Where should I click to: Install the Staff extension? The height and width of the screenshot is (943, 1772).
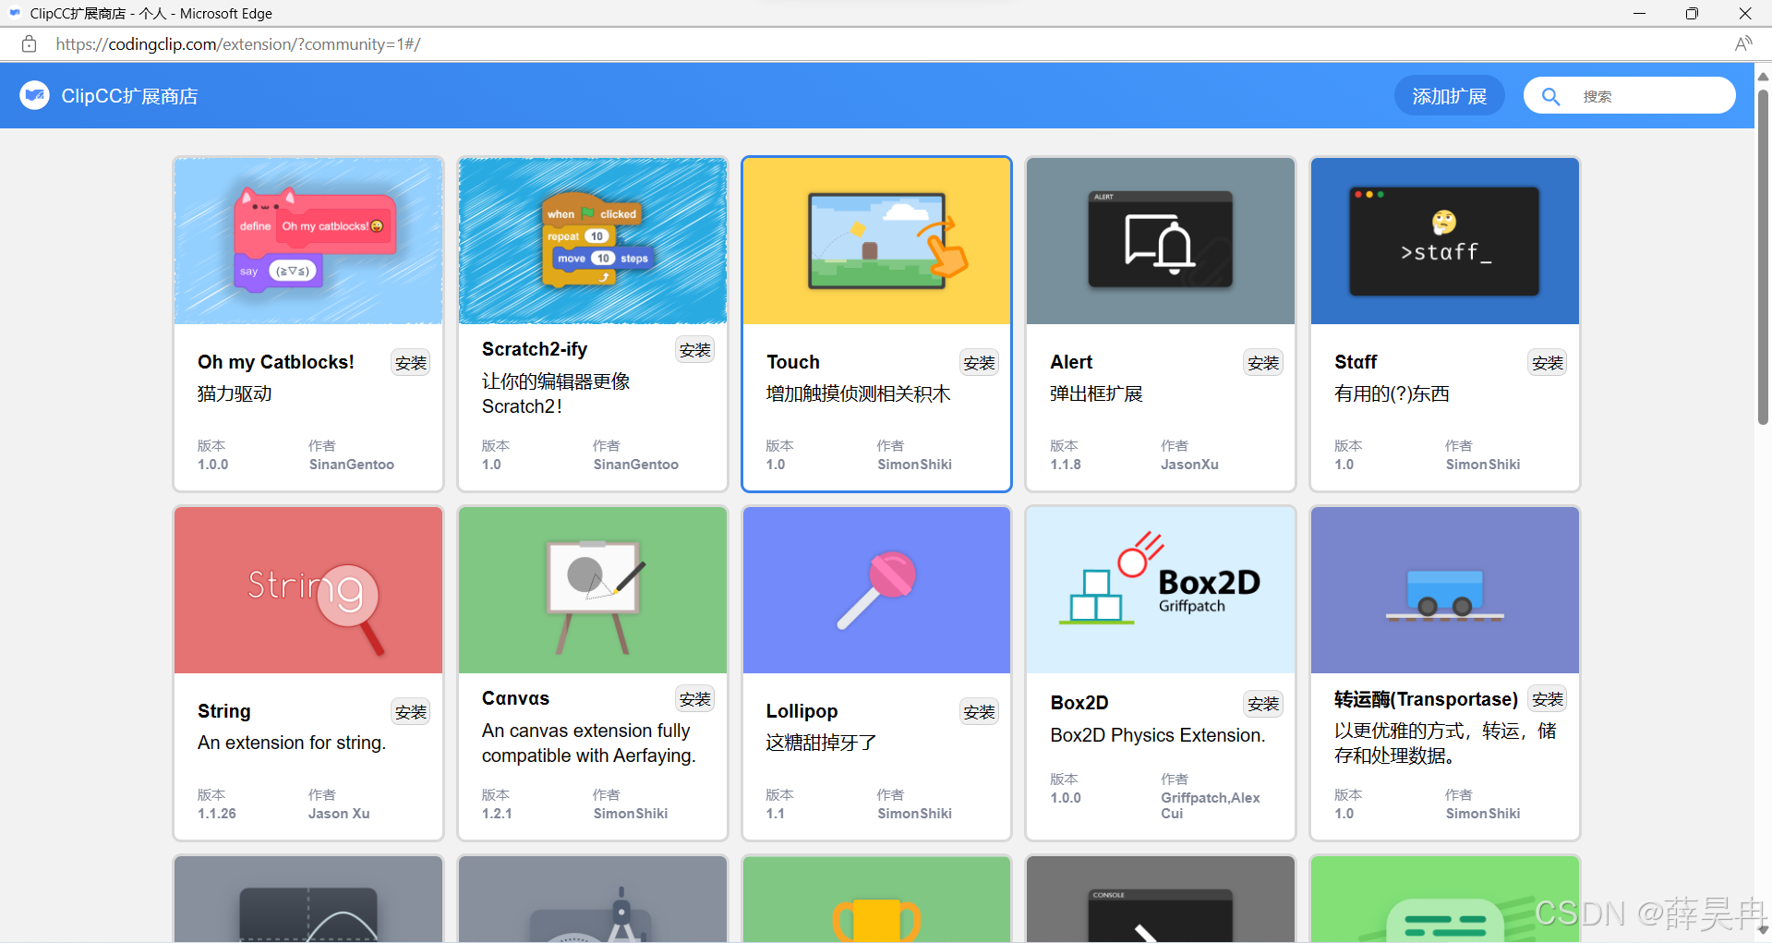[x=1548, y=363]
